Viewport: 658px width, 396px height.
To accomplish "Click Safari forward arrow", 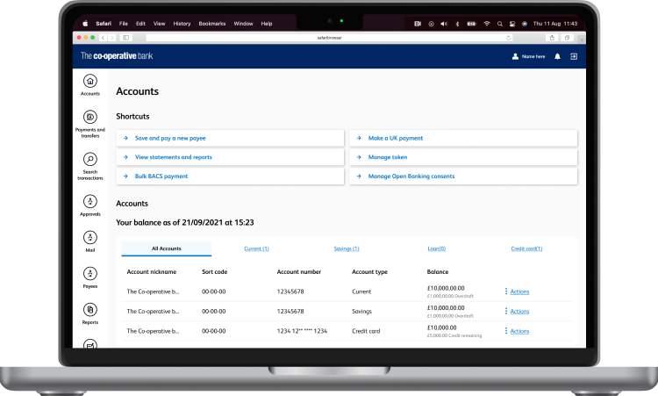I will [x=111, y=38].
